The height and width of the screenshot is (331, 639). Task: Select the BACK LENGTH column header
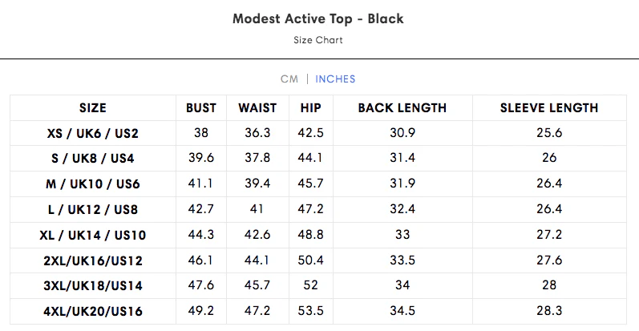[402, 108]
